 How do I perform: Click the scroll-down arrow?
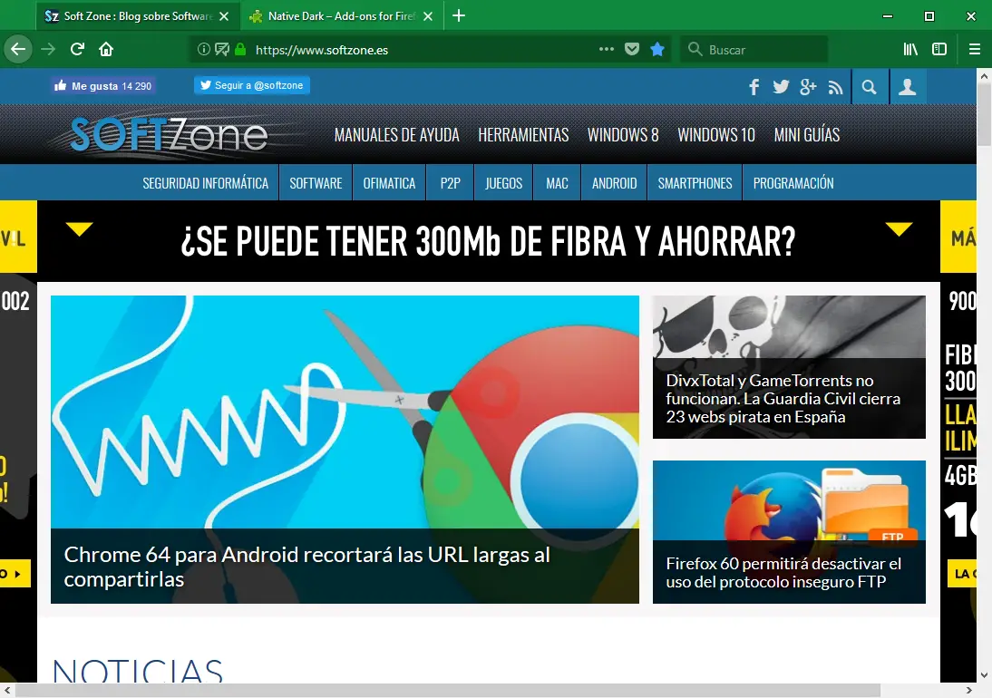point(984,675)
